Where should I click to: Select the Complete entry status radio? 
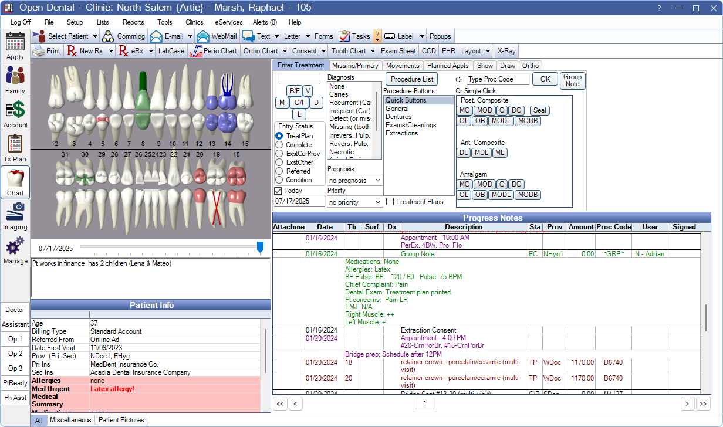click(279, 145)
